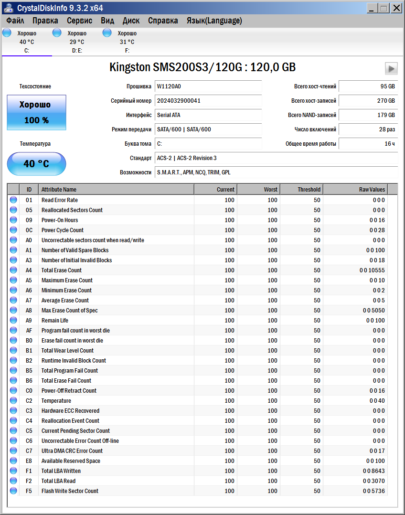Switch to the D: E: drive tab
Image resolution: width=405 pixels, height=515 pixels.
point(77,42)
